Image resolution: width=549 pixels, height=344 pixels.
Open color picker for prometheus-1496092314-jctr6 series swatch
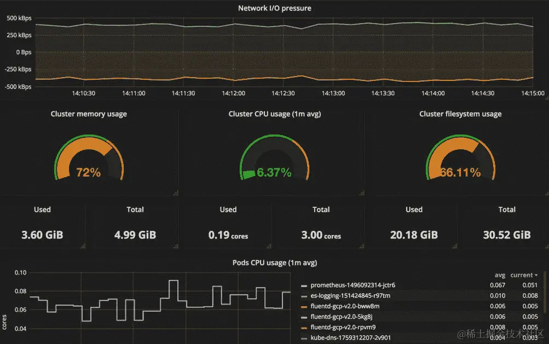point(304,285)
